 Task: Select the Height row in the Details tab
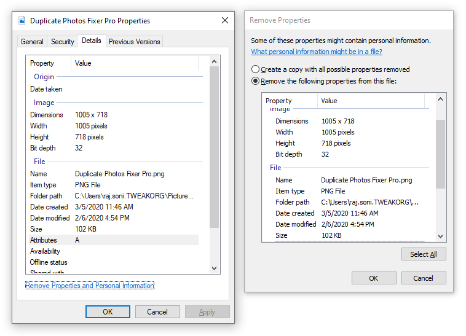pos(114,137)
